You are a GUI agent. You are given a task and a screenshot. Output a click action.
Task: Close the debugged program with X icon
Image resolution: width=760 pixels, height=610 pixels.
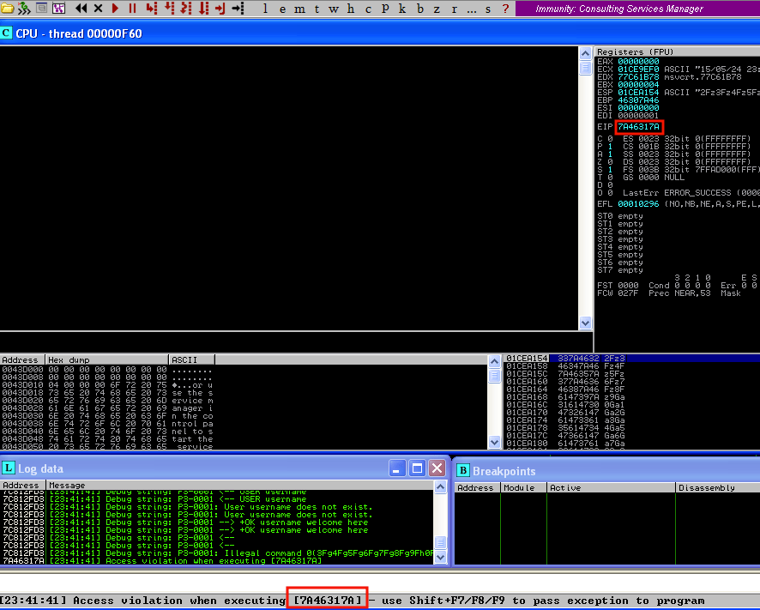[98, 9]
